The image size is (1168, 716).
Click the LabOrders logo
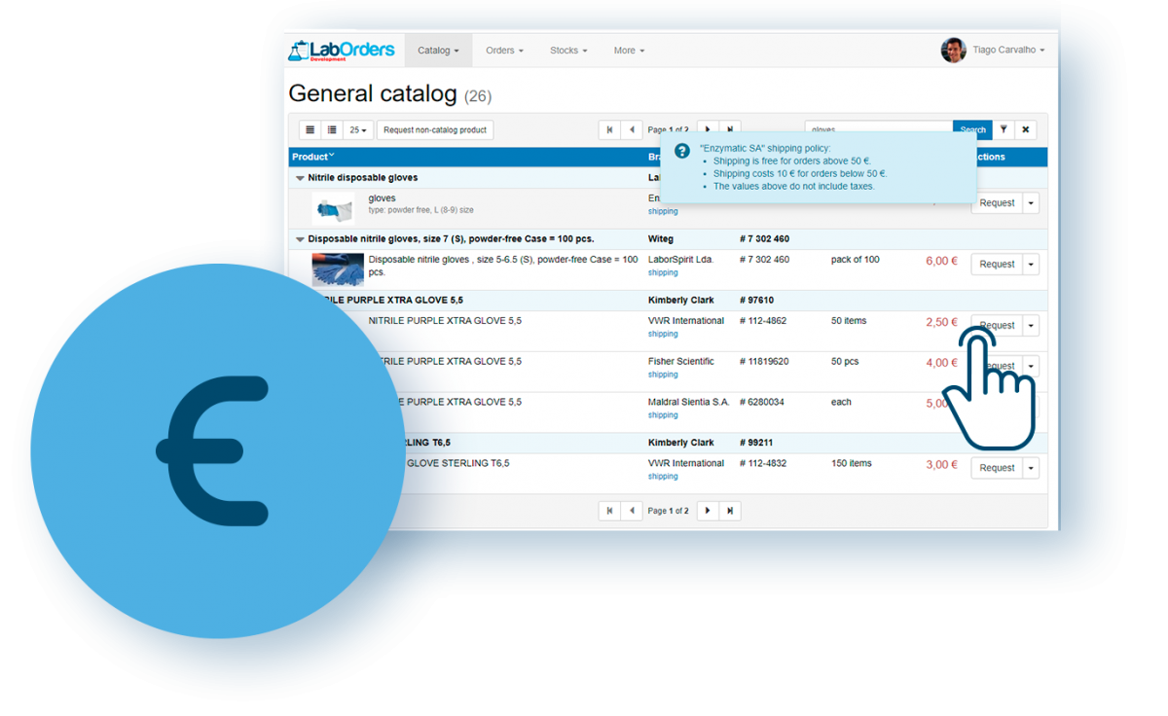click(341, 51)
